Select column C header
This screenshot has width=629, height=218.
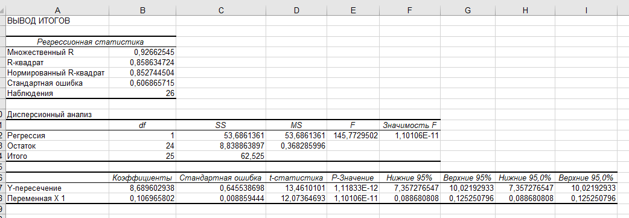(x=220, y=11)
